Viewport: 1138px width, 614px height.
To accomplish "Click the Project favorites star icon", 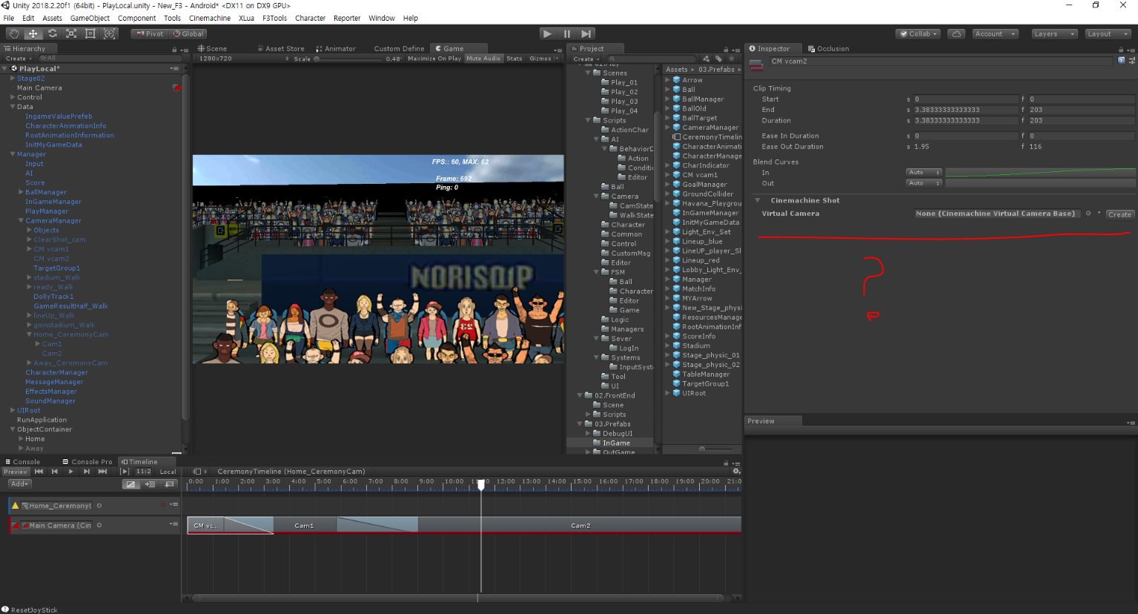I will (732, 59).
